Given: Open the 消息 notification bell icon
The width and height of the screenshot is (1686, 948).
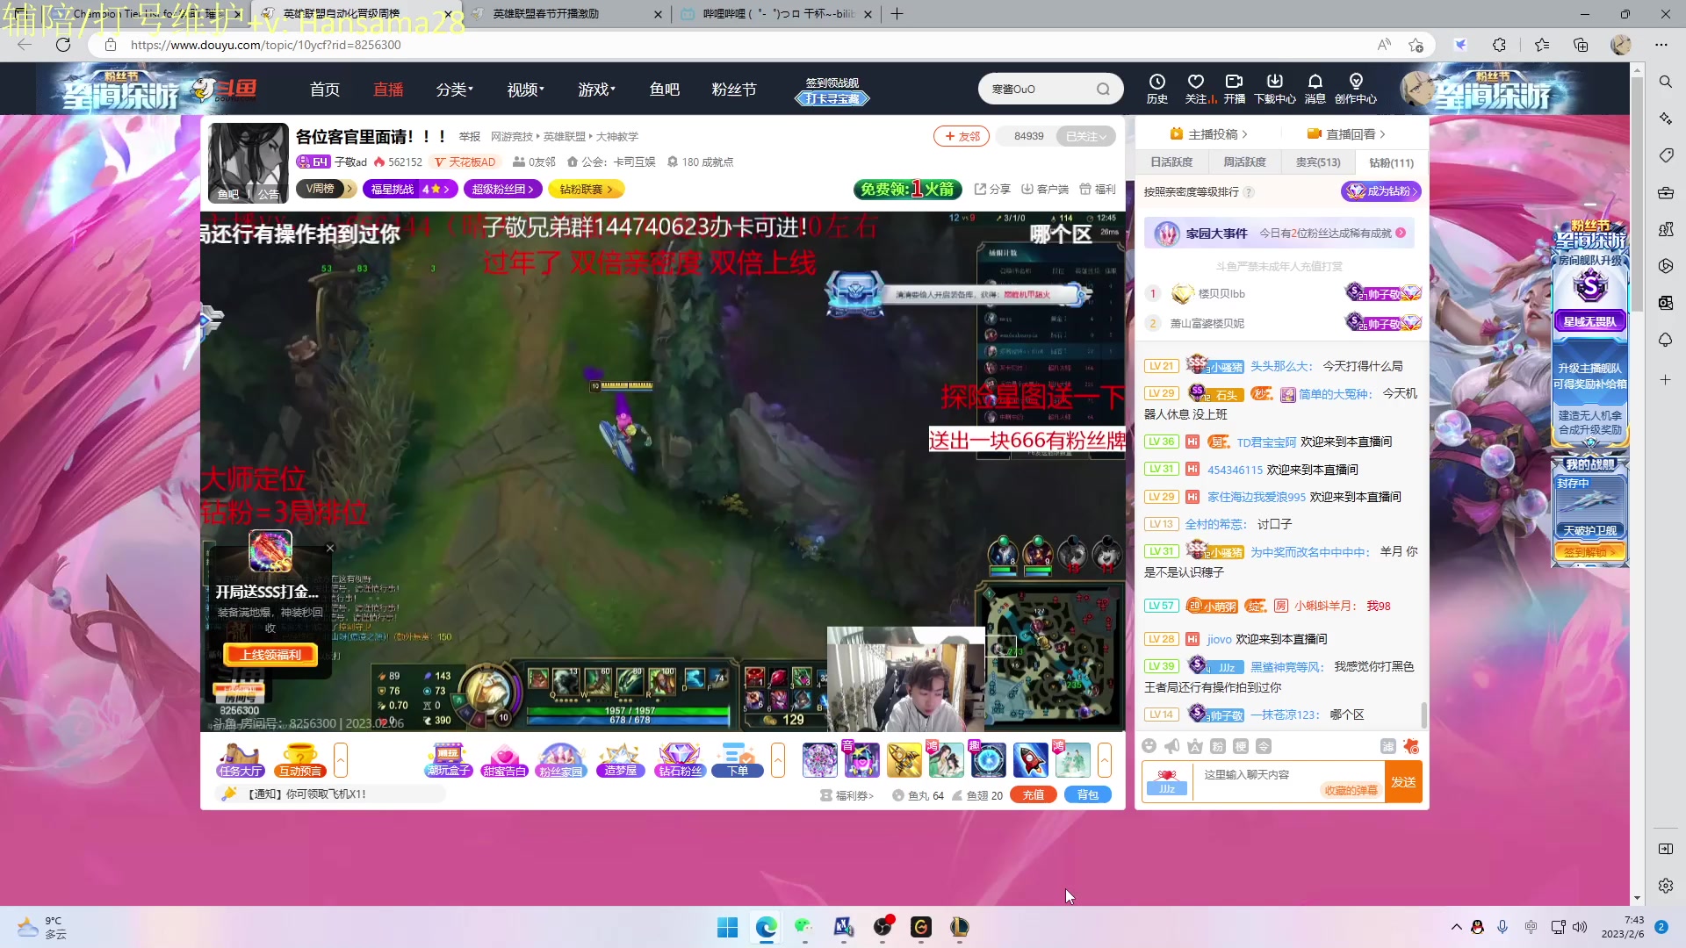Looking at the screenshot, I should click(1315, 89).
